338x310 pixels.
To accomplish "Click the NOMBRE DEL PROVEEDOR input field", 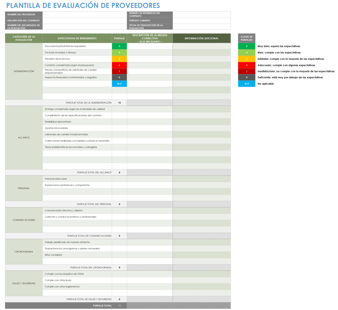I will click(84, 15).
